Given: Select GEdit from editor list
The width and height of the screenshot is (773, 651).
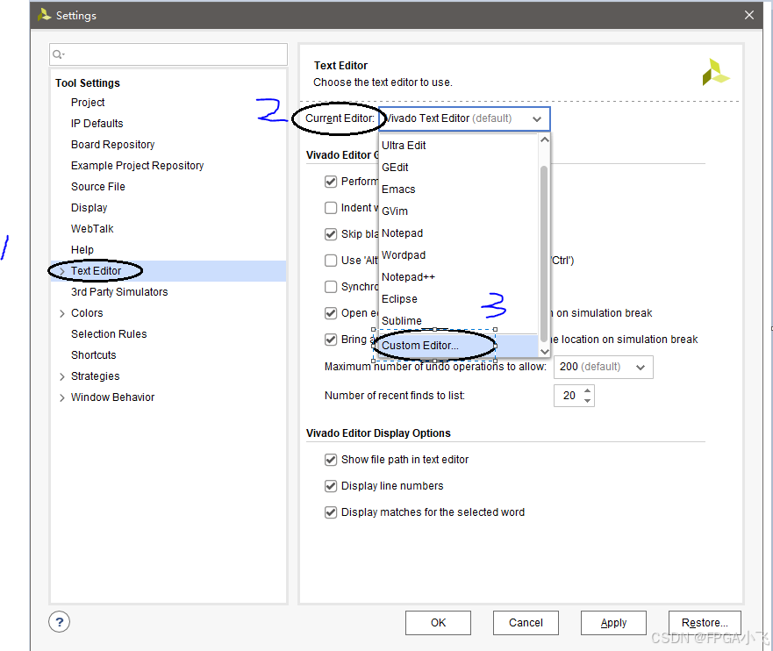Looking at the screenshot, I should (459, 168).
